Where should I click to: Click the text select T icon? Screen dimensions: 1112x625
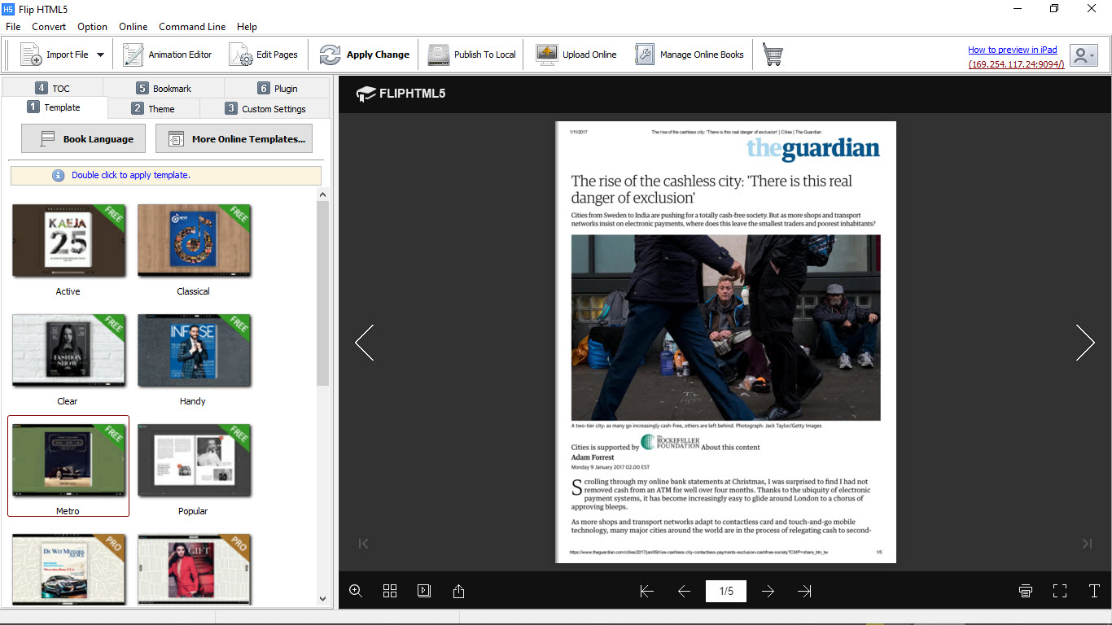(x=1094, y=591)
